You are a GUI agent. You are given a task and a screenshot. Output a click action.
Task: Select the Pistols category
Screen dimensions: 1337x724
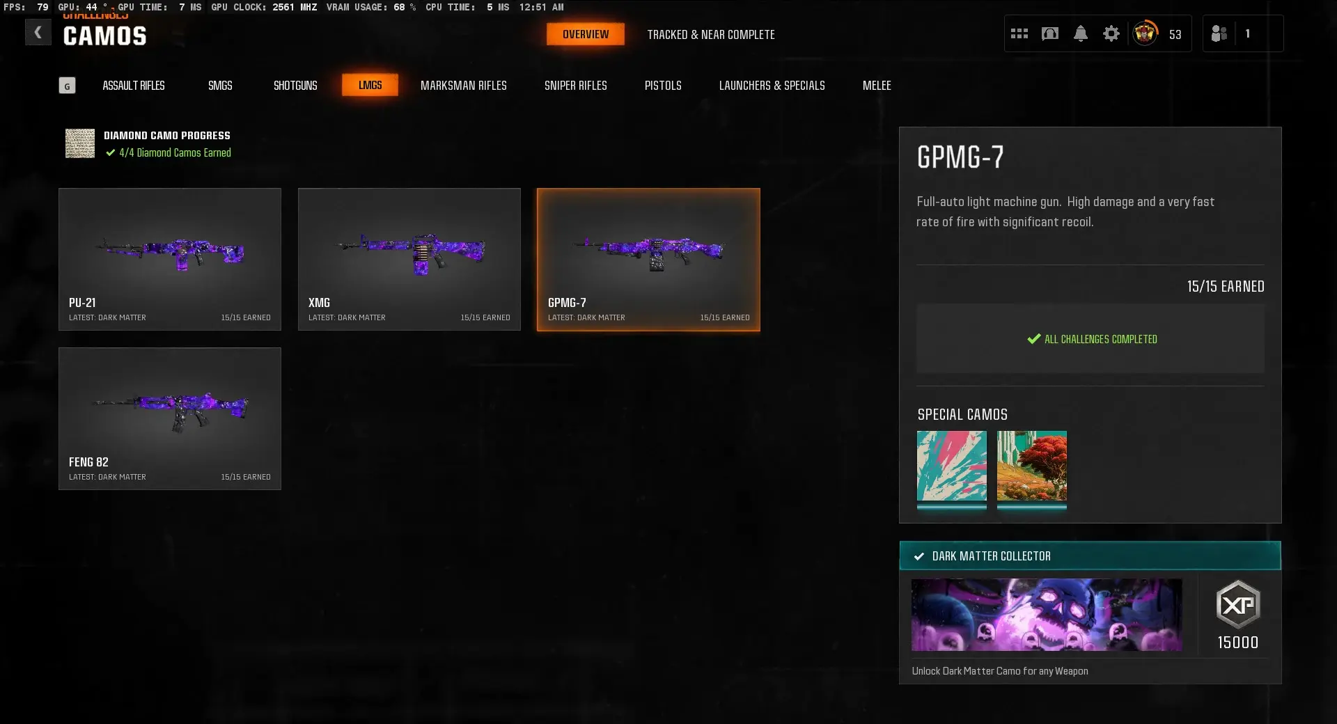pyautogui.click(x=663, y=86)
